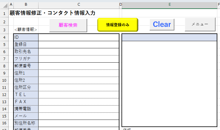220x130 pixels.
Task: Select the 取引先名 input cell
Action: click(x=78, y=52)
